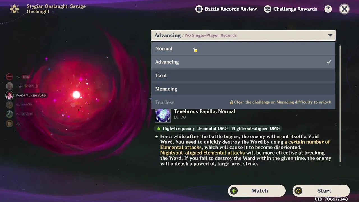Click the Tenebrous Papilla boss portrait
Viewport: 359px width, 202px height.
(x=163, y=115)
